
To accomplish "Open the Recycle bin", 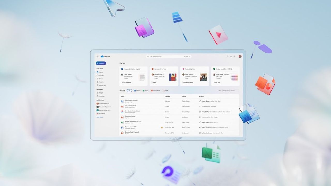I will [x=101, y=86].
